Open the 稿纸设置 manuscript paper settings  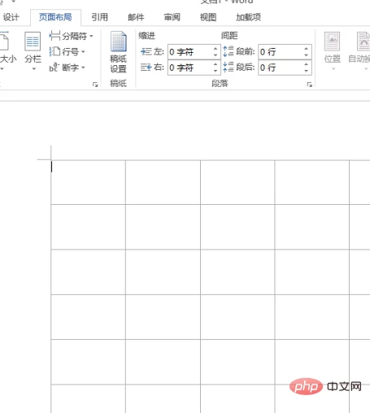click(118, 52)
